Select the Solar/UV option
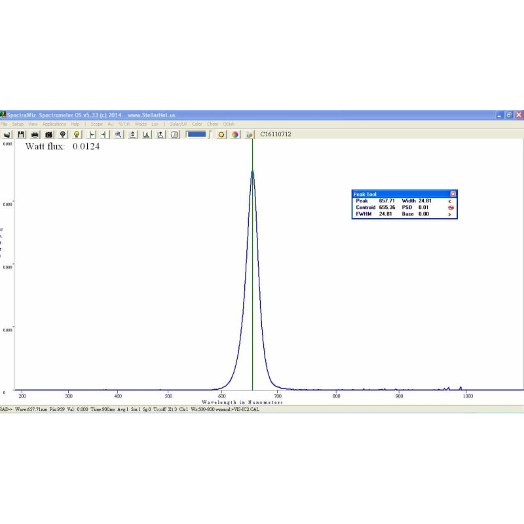 click(178, 124)
